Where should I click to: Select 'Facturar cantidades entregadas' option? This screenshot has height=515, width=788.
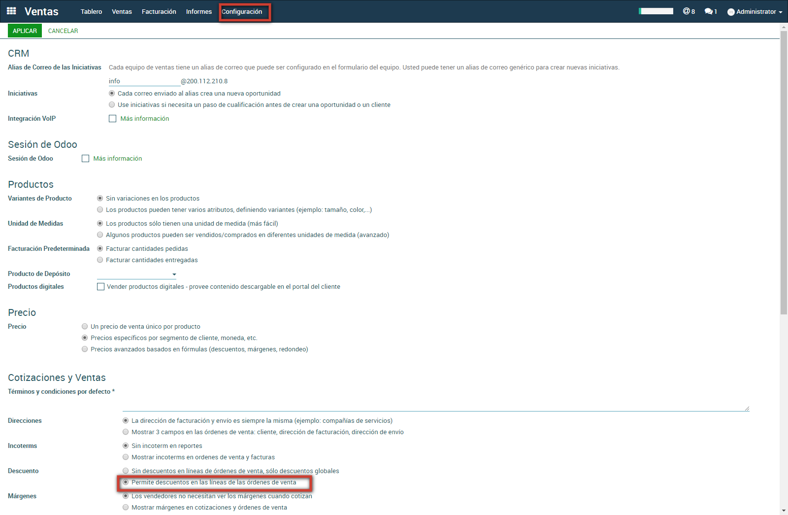coord(100,260)
